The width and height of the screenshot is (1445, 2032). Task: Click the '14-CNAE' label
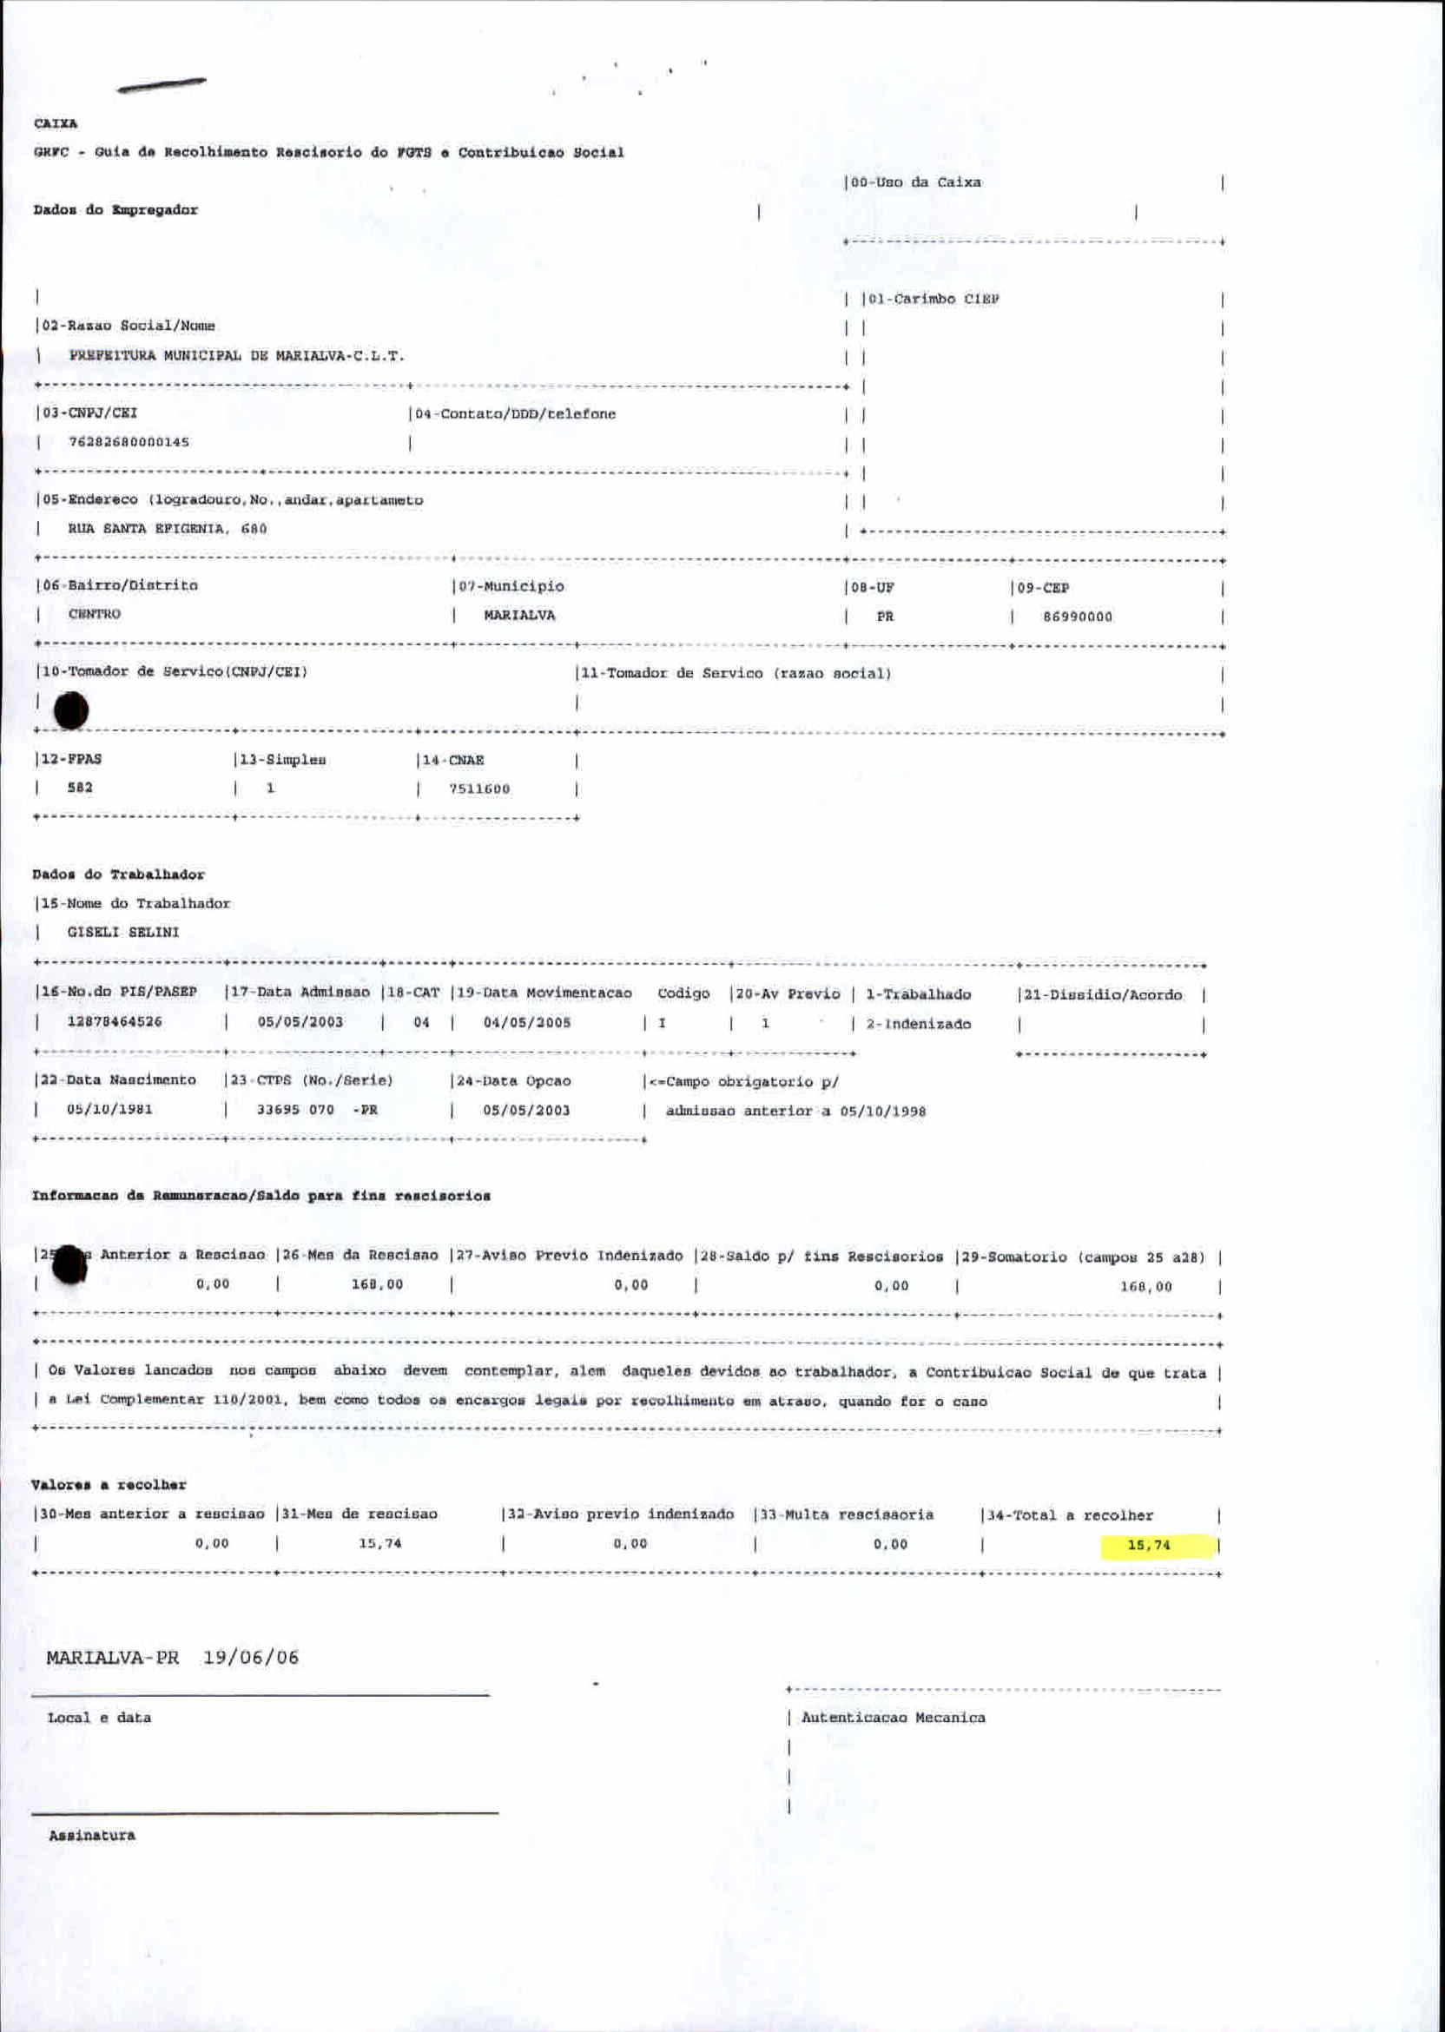(453, 760)
